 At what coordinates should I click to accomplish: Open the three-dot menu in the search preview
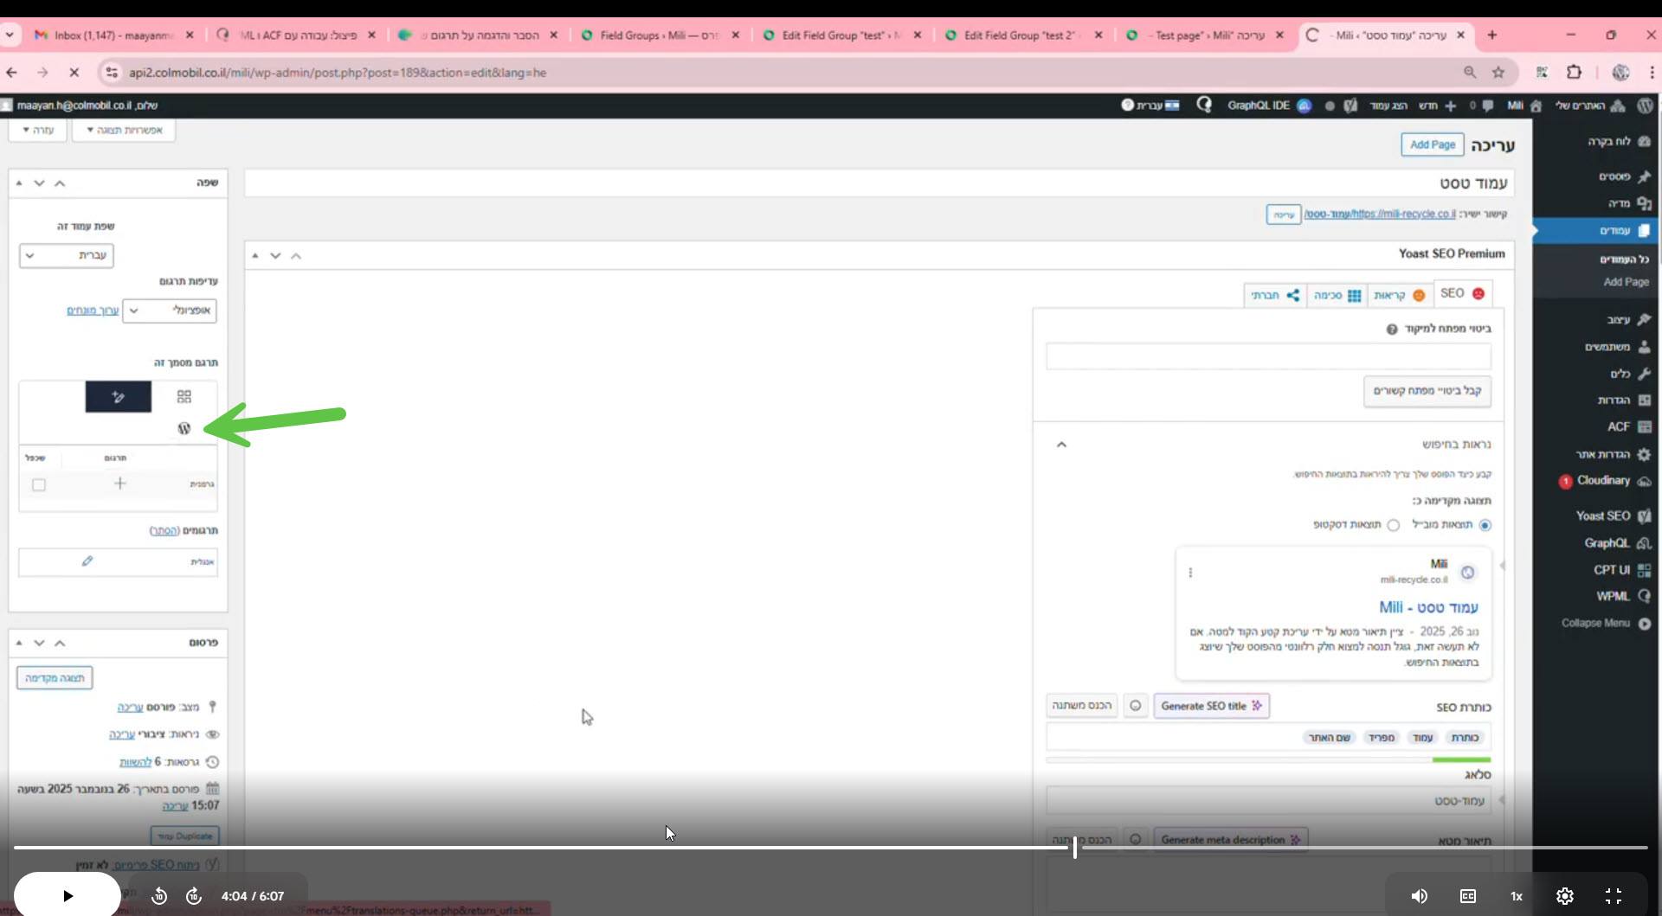(1190, 573)
